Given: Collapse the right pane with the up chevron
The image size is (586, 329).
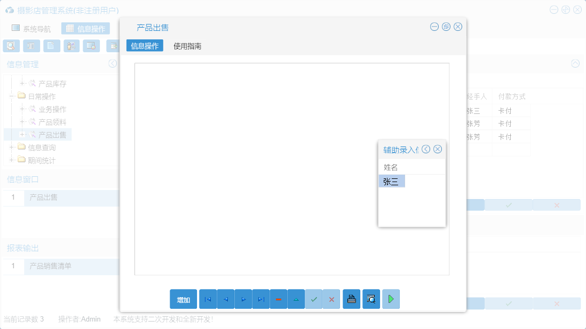Looking at the screenshot, I should tap(575, 64).
